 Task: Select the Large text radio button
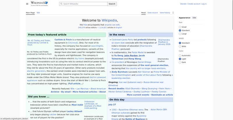pos(180,34)
